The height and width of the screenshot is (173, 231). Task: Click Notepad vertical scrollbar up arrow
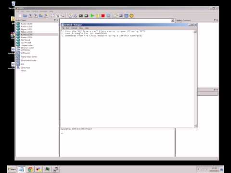[195, 32]
